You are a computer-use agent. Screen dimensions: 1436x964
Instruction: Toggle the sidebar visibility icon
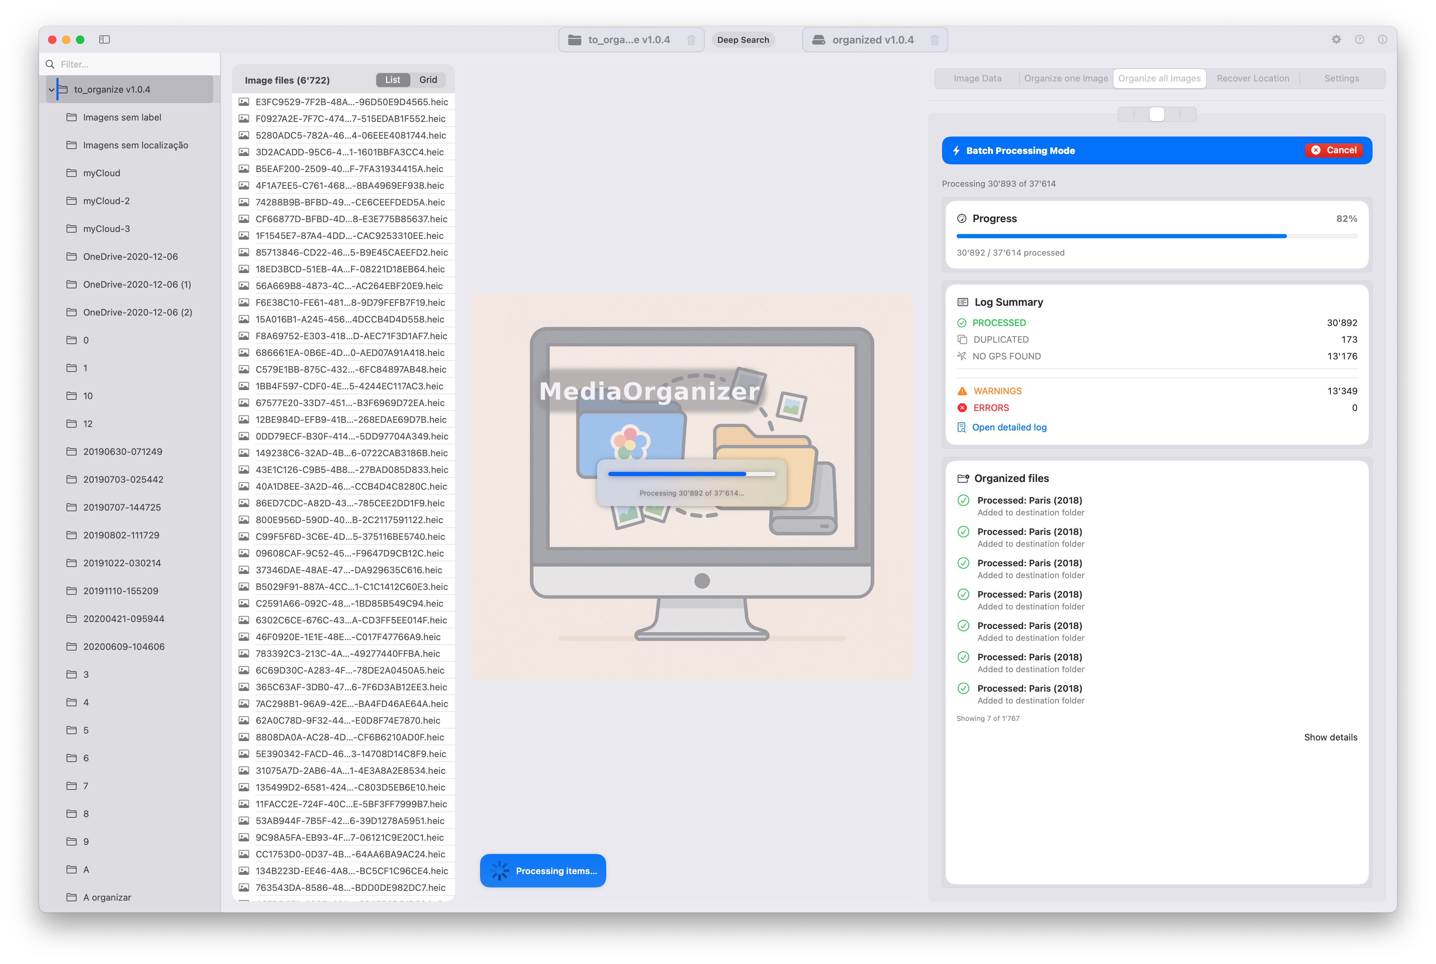pyautogui.click(x=105, y=39)
